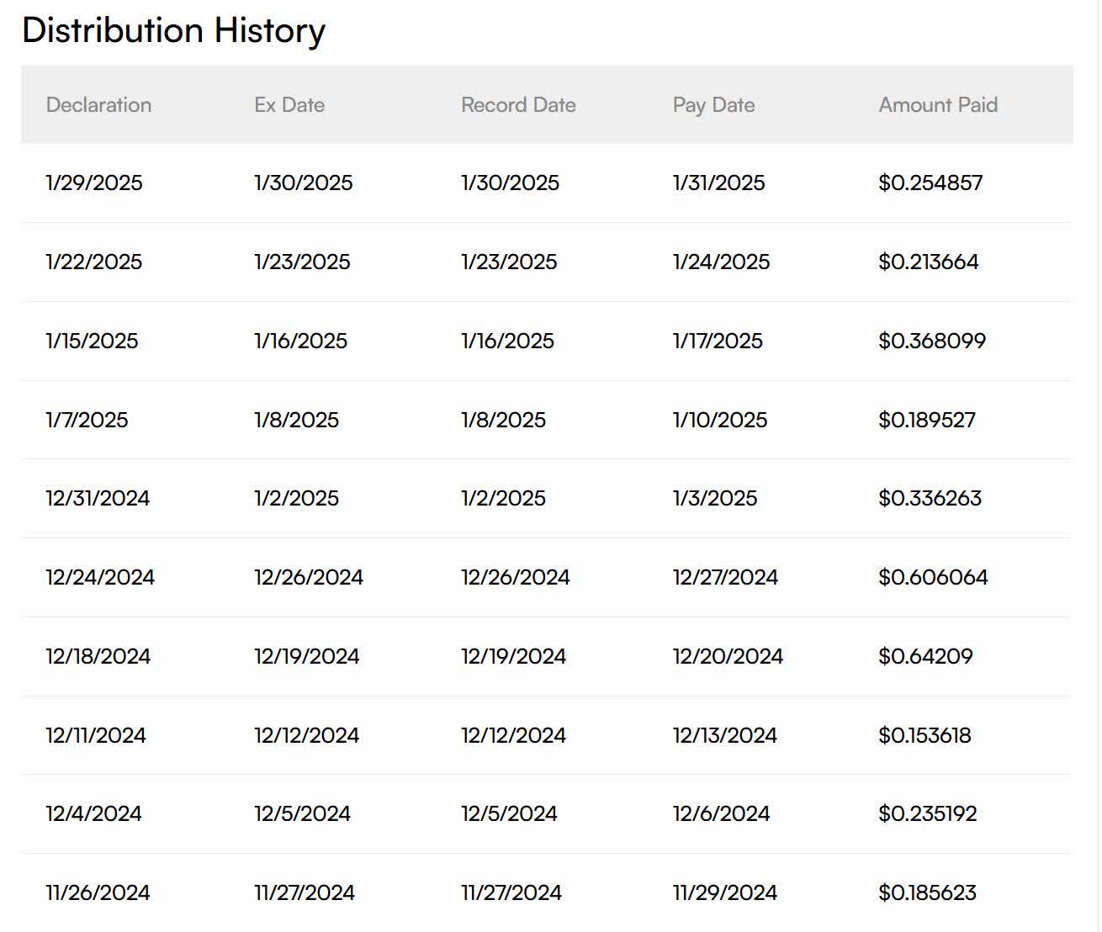
Task: Select the 1/16/2025 ex date cell
Action: click(x=300, y=341)
